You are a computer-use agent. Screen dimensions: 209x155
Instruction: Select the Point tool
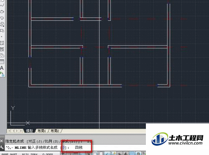(x=2, y=37)
